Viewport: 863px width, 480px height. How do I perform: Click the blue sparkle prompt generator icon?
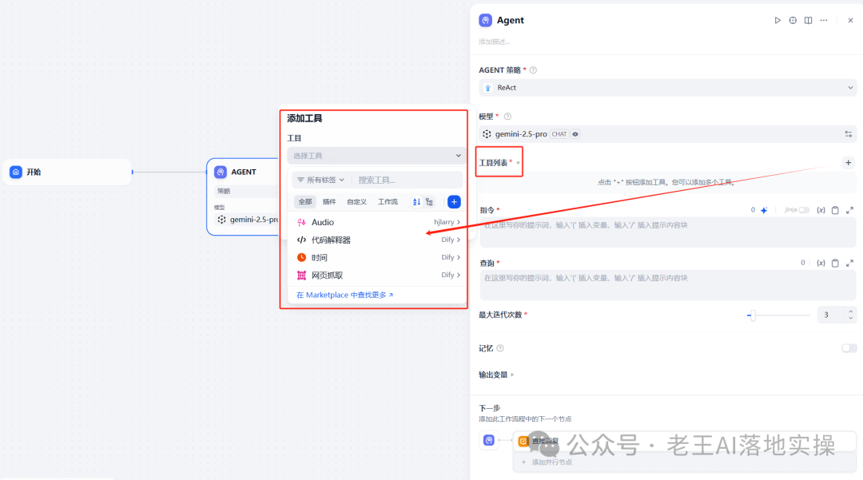[x=764, y=210]
